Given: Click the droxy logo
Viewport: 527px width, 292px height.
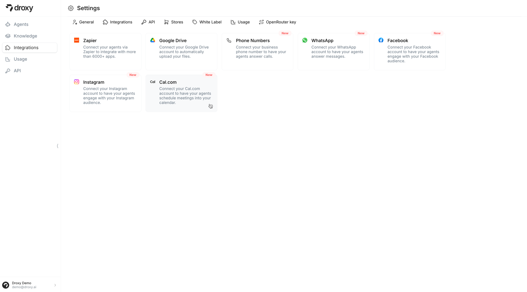Looking at the screenshot, I should coord(19,8).
